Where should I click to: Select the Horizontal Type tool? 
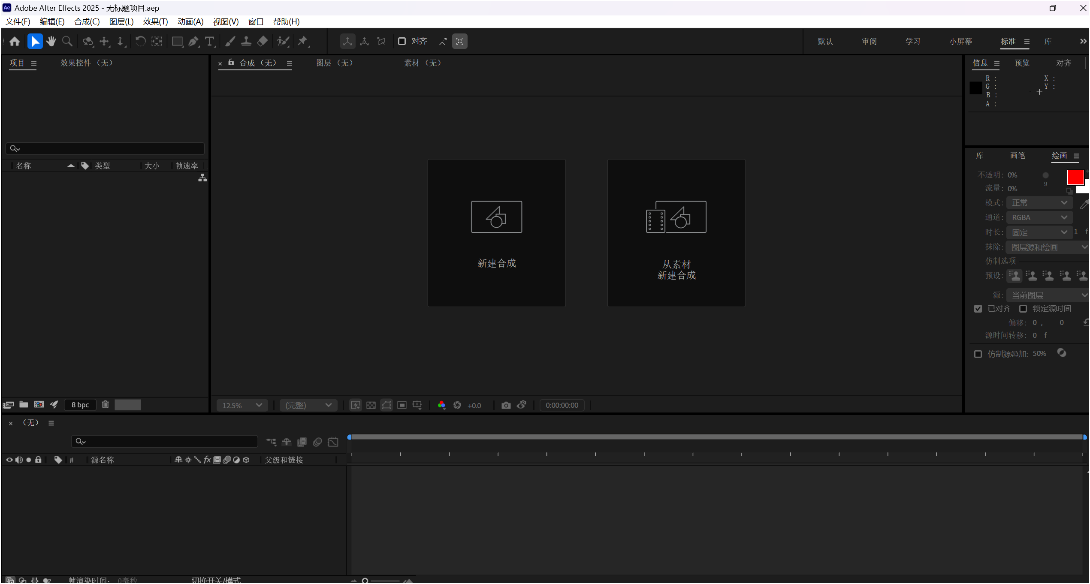coord(210,41)
